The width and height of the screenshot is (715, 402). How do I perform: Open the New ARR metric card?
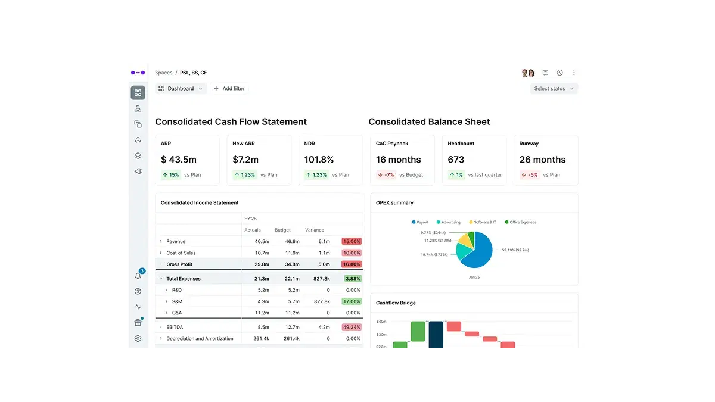point(259,160)
